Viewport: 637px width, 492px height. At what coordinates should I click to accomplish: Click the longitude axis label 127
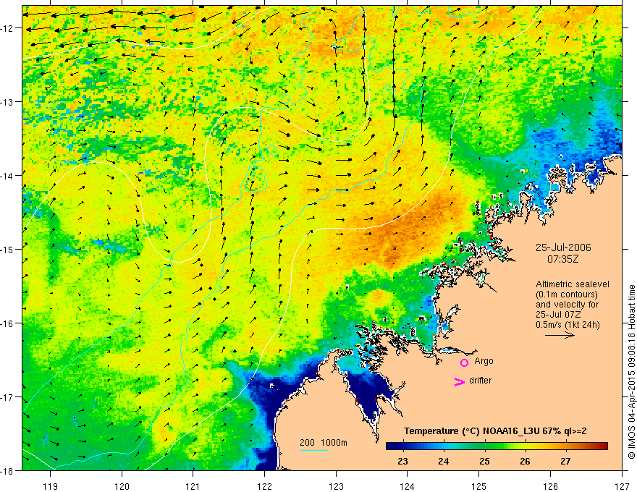pyautogui.click(x=622, y=486)
